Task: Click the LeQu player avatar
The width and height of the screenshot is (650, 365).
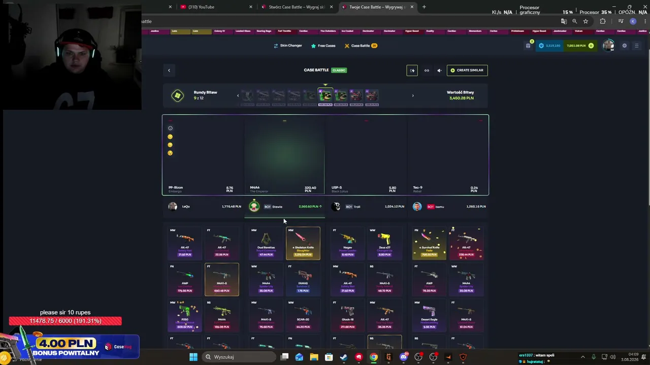Action: [173, 206]
